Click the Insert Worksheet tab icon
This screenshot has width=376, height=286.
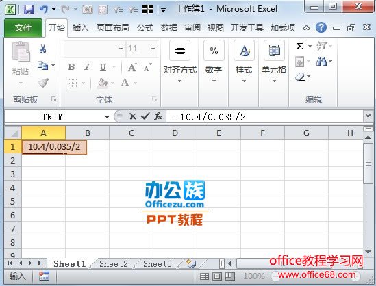[191, 263]
